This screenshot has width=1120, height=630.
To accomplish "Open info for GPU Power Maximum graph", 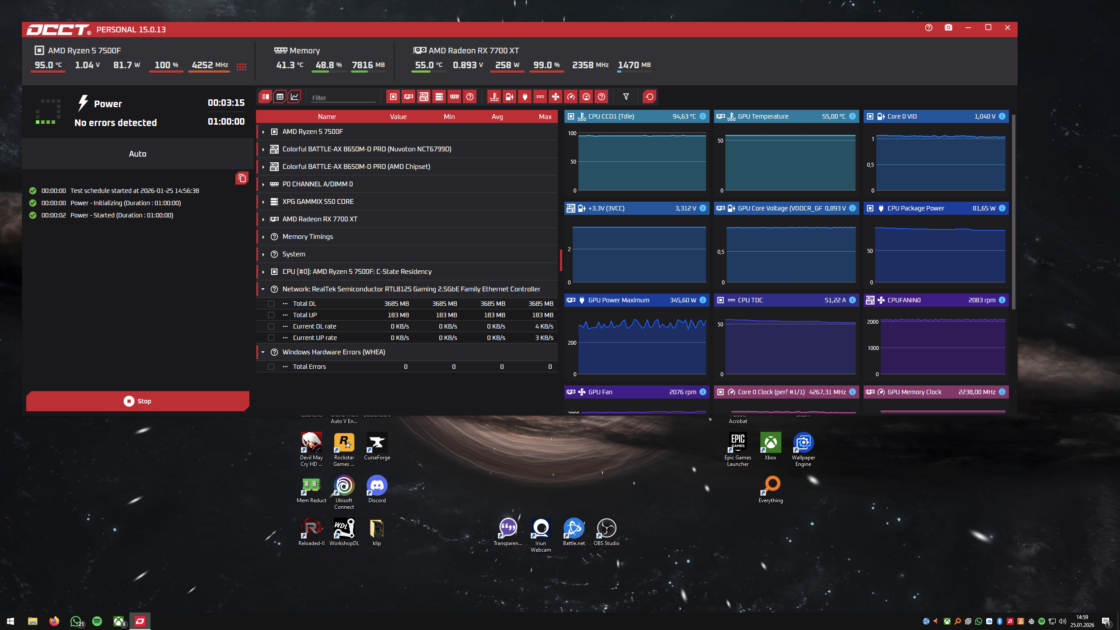I will 703,300.
